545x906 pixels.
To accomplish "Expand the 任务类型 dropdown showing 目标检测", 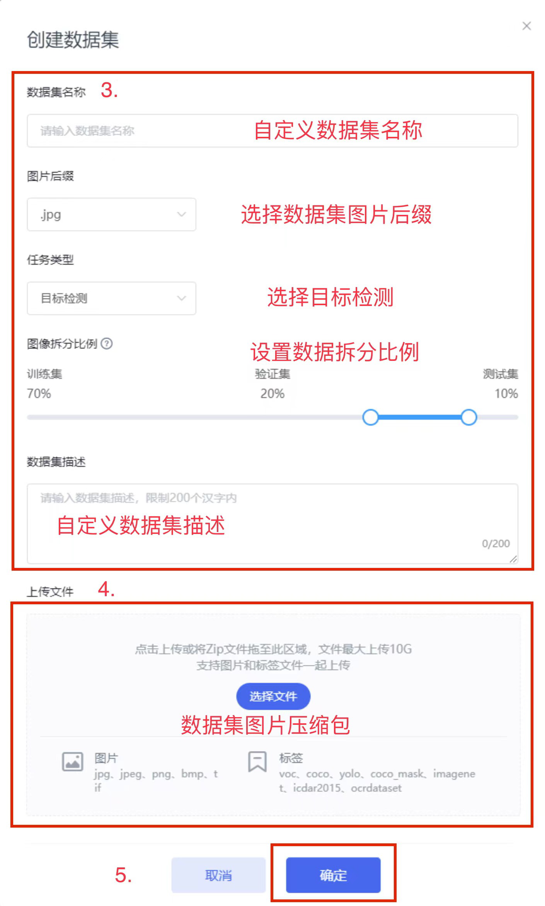I will coord(111,298).
